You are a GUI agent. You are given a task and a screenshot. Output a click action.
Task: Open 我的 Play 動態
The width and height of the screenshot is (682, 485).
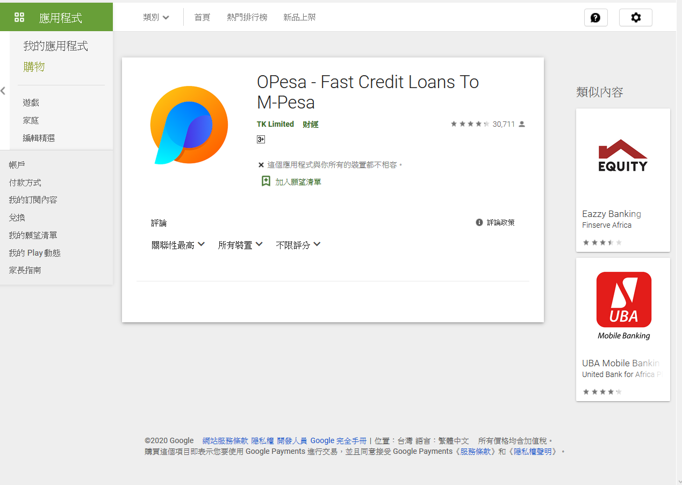point(35,253)
